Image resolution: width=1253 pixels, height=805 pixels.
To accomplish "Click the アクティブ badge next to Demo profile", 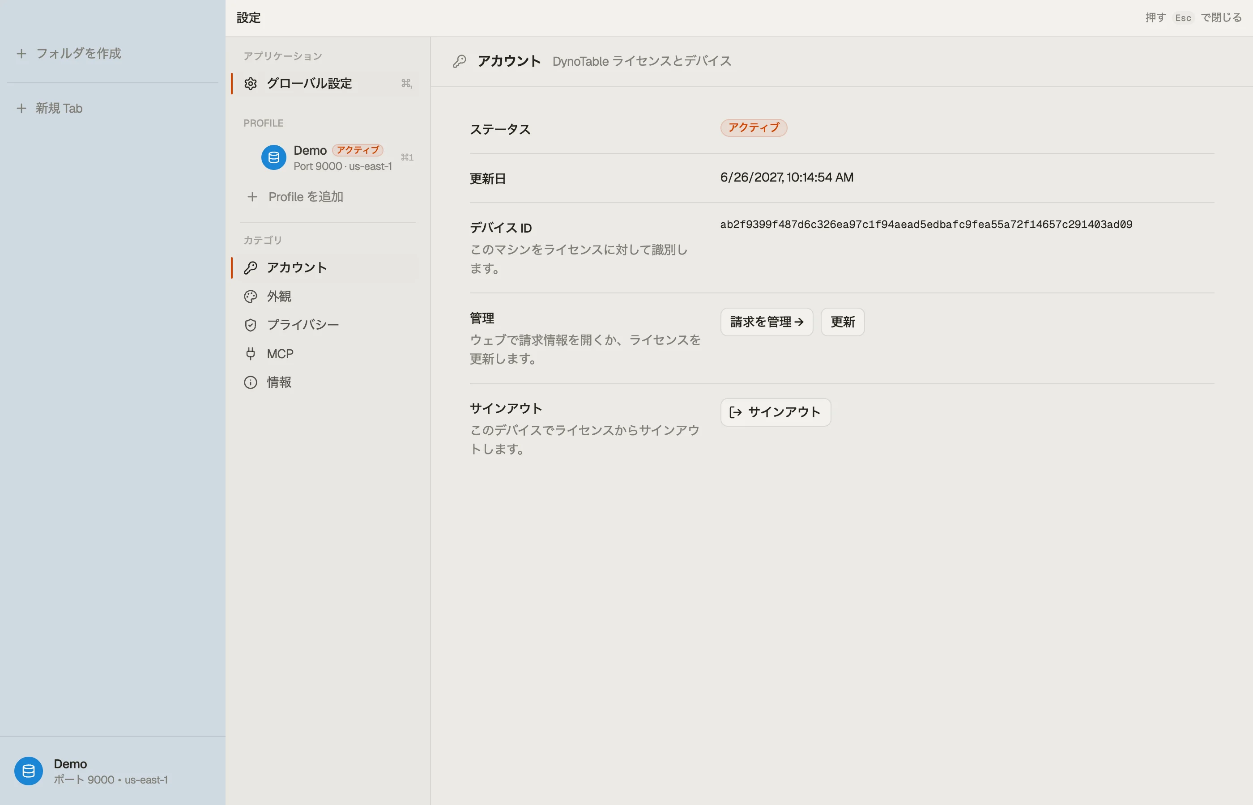I will tap(358, 151).
